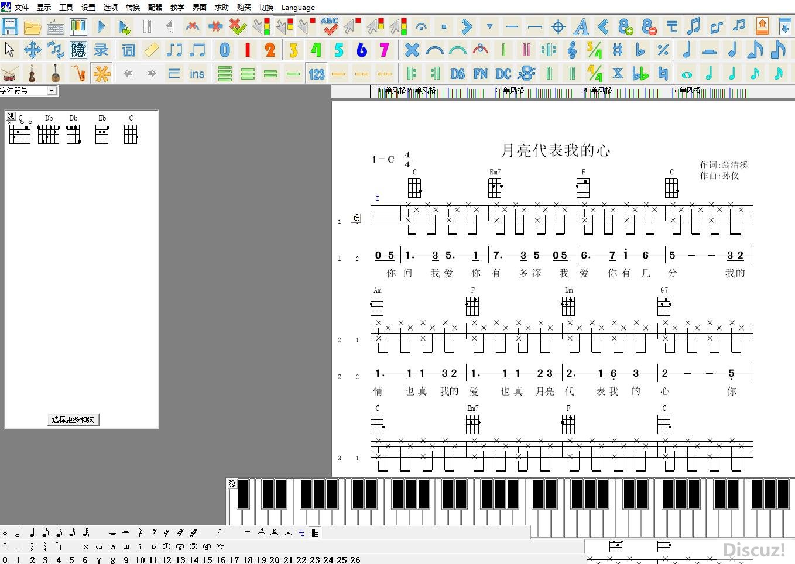This screenshot has width=795, height=564.
Task: Pause playback with the pause icon
Action: point(147,26)
